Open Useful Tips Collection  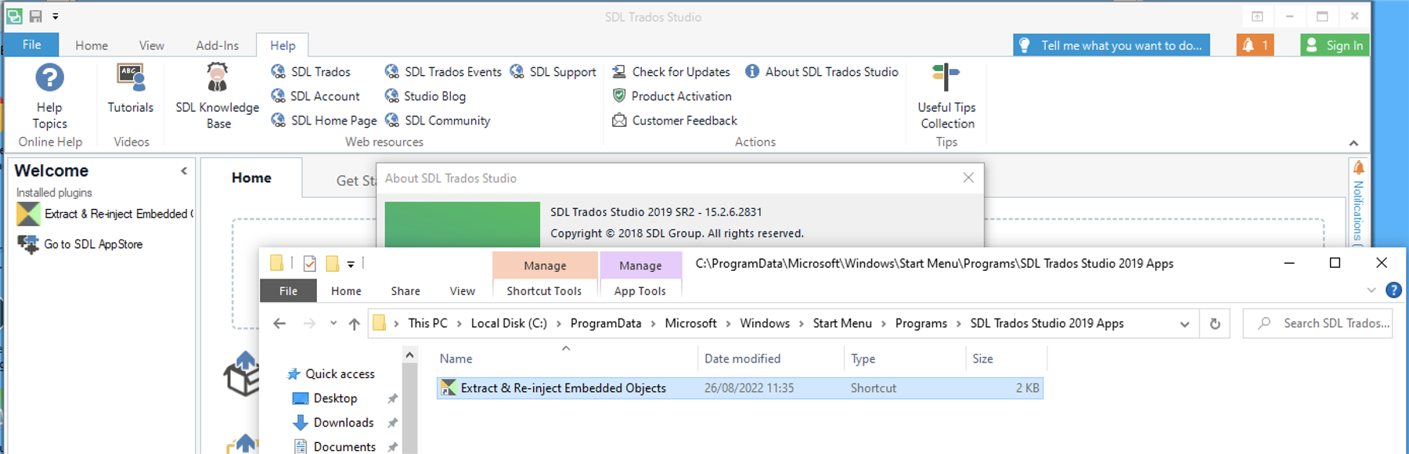click(946, 97)
